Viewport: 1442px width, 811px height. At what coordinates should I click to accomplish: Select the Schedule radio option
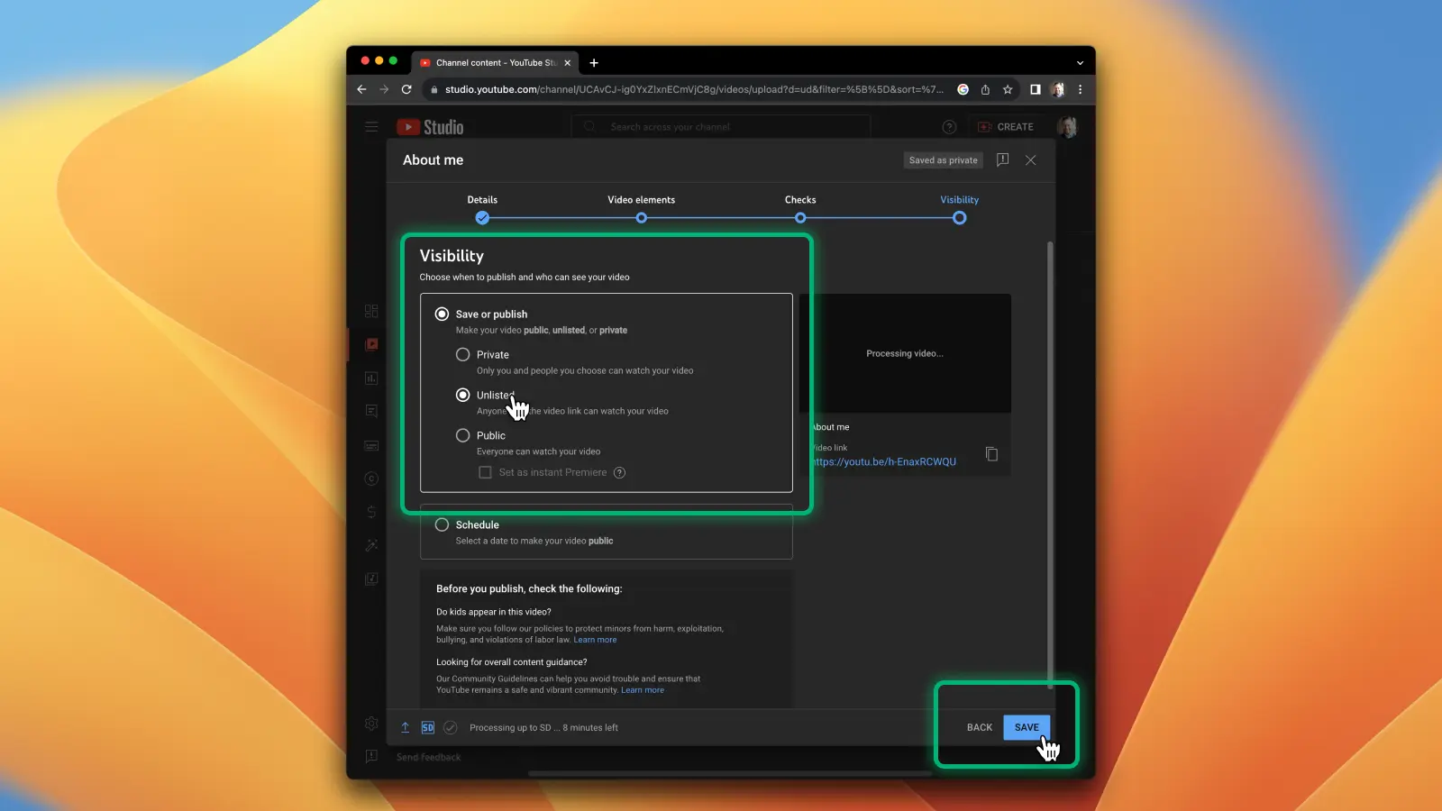[x=442, y=524]
